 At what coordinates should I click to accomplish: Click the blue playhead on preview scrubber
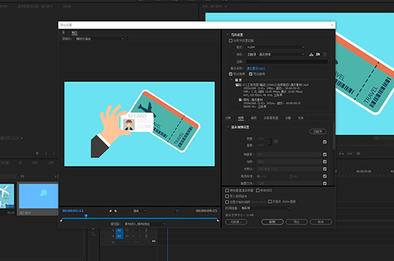point(86,216)
